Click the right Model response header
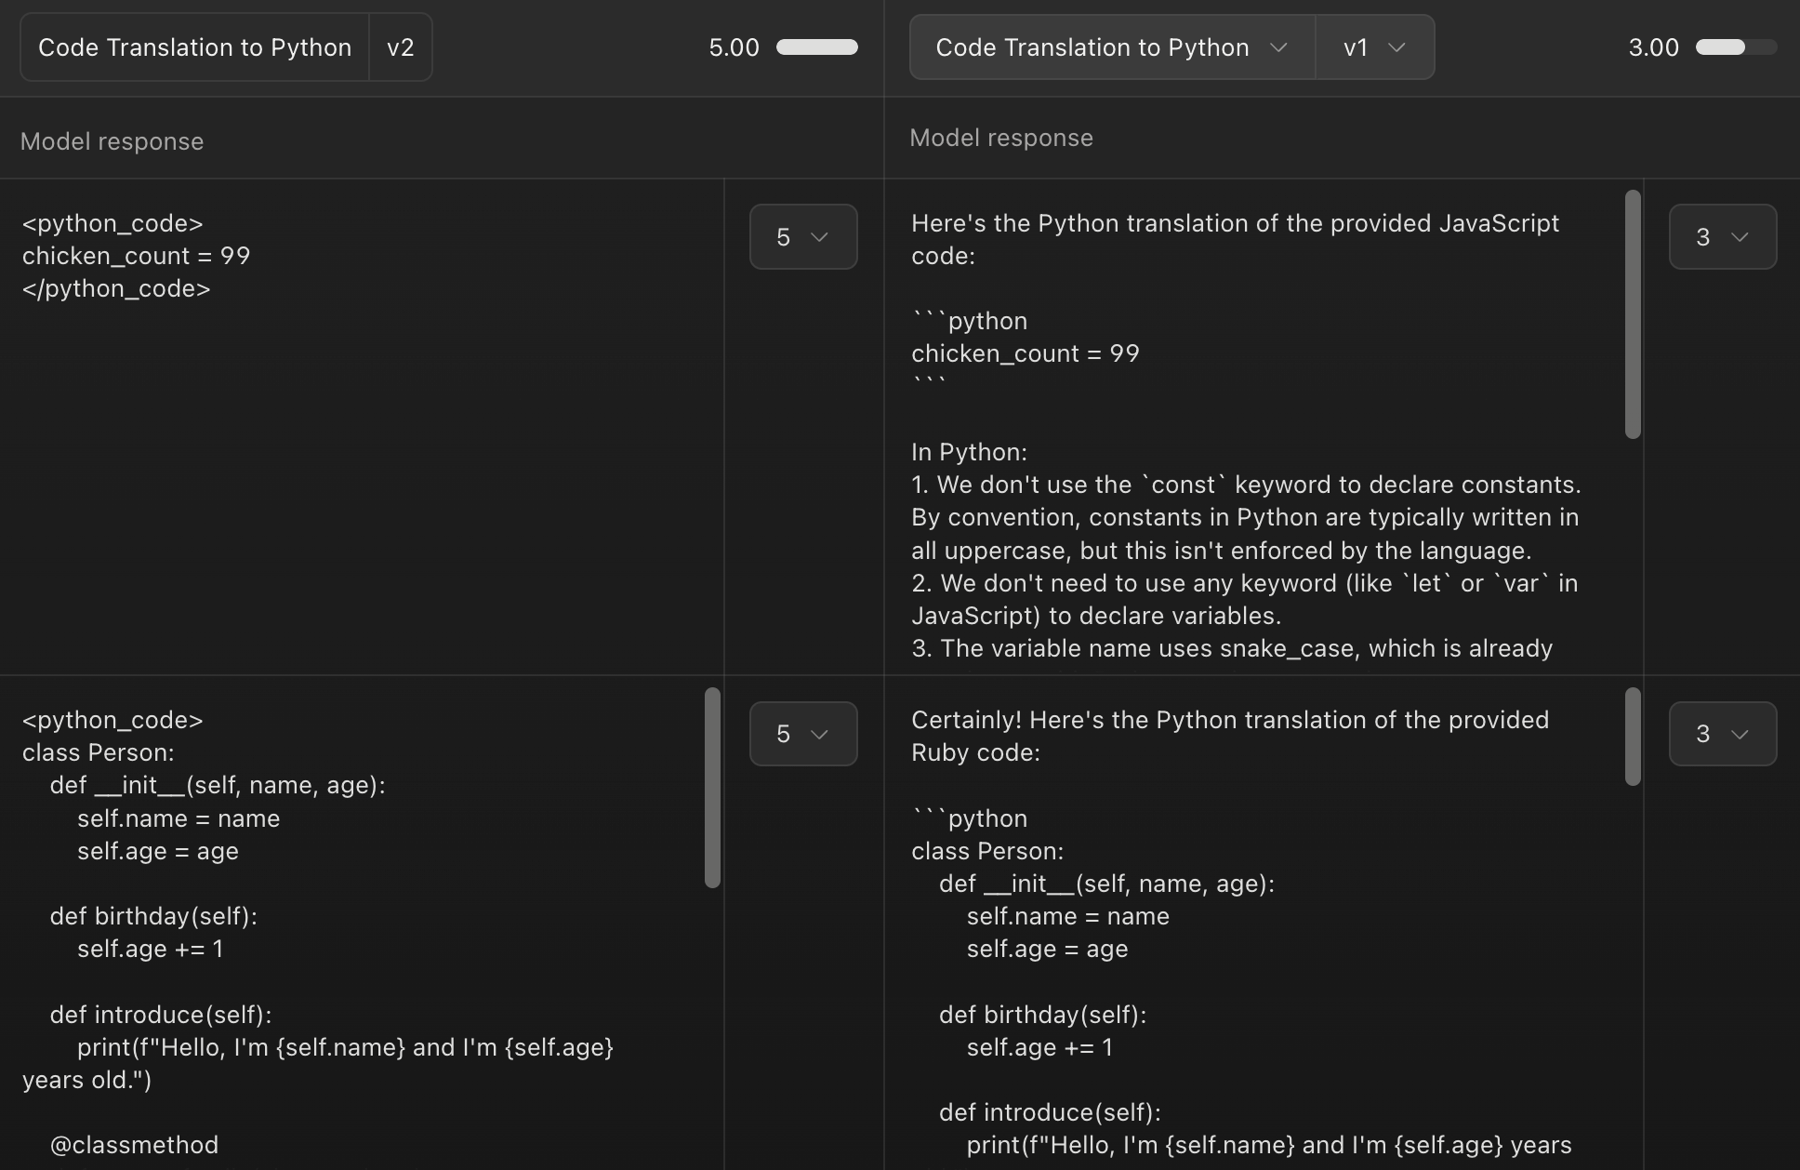Screen dimensions: 1800x1170 (1001, 138)
